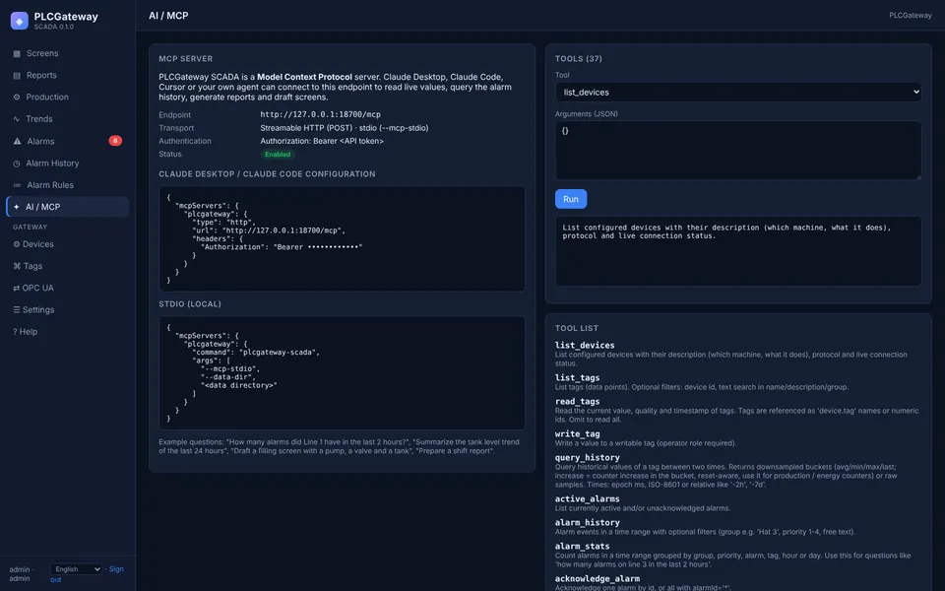945x591 pixels.
Task: Click the TOOL LIST heading
Action: tap(576, 328)
